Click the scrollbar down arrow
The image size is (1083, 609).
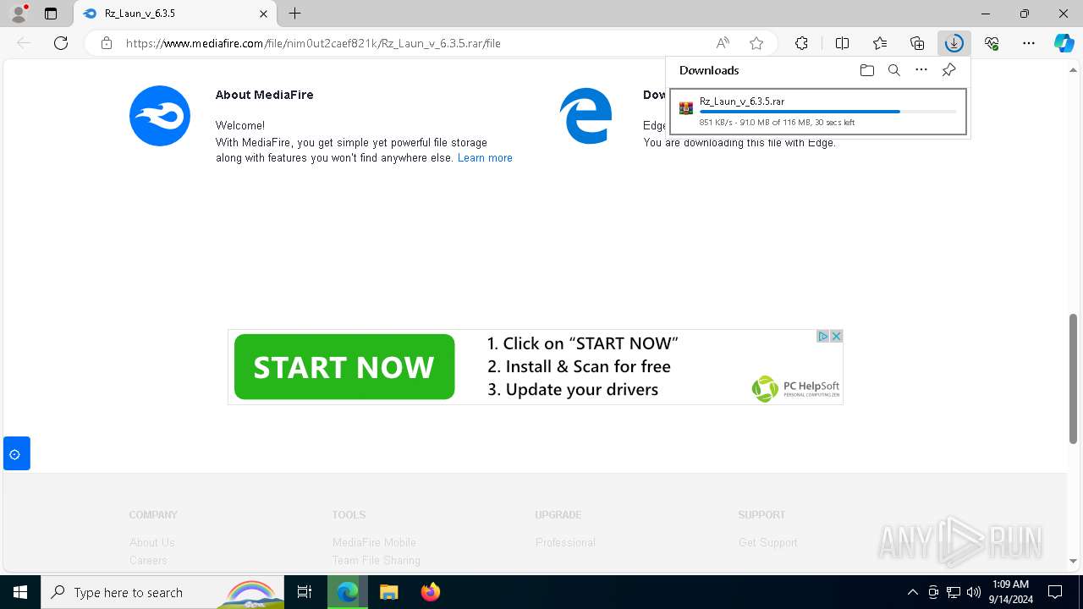click(x=1074, y=561)
